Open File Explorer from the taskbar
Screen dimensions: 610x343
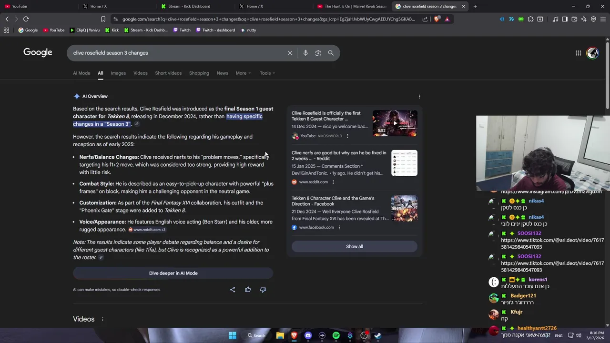point(280,335)
